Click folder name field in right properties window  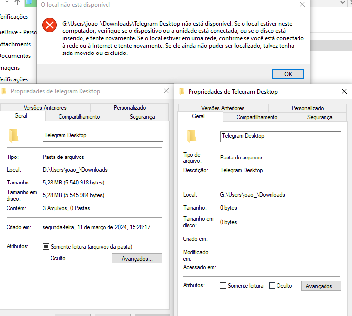click(281, 136)
